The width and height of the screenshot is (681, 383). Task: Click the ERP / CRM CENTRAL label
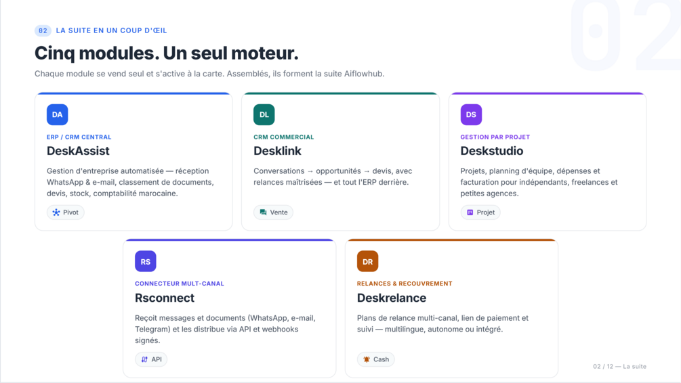click(79, 137)
